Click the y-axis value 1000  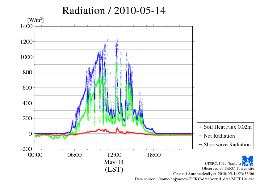click(26, 57)
